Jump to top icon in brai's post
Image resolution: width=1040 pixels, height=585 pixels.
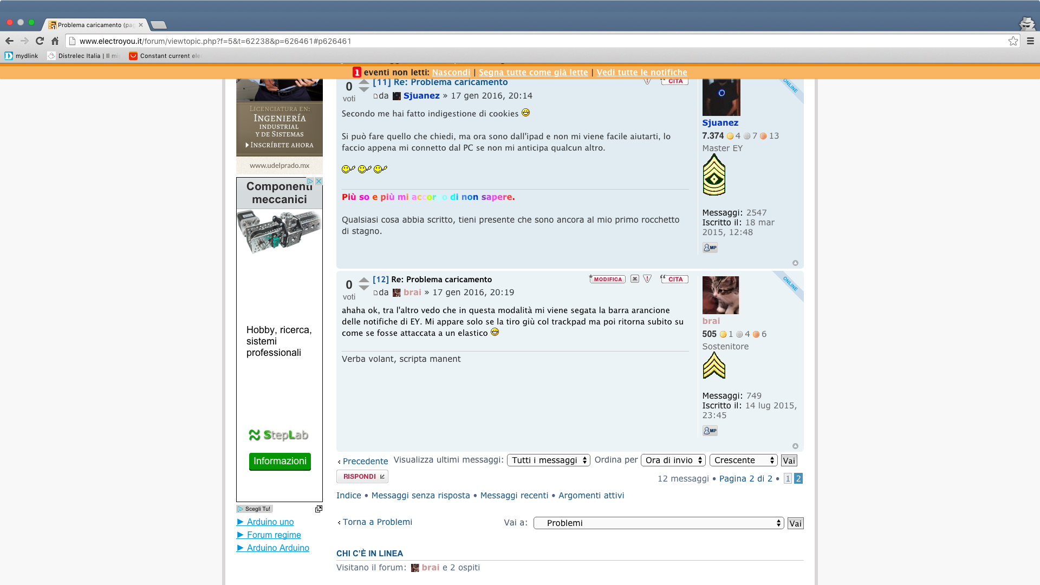[x=795, y=446]
